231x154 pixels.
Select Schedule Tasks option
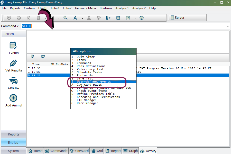pyautogui.click(x=103, y=72)
